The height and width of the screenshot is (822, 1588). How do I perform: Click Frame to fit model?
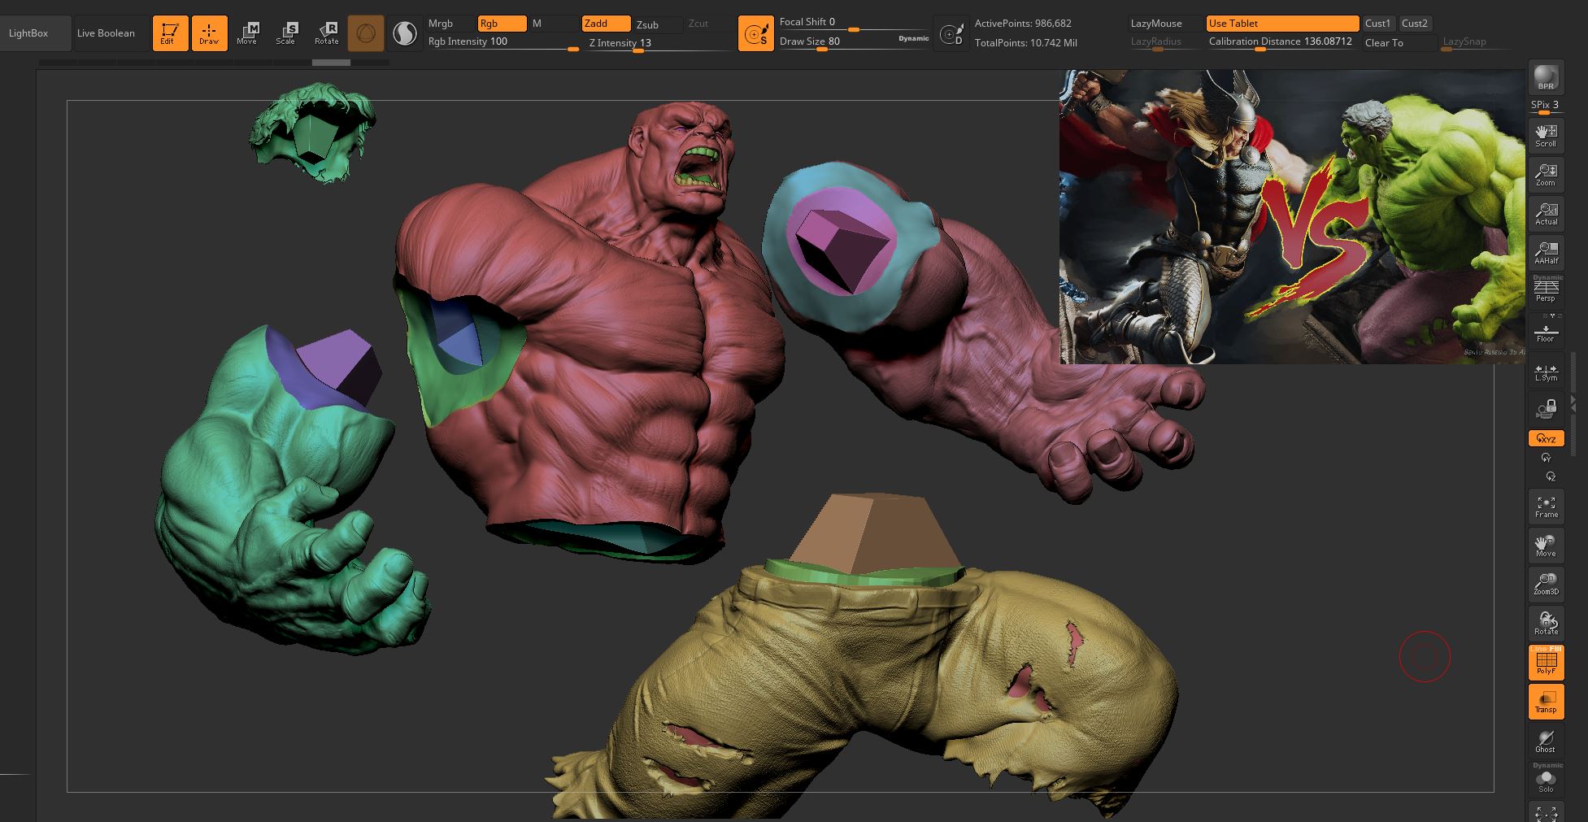pos(1546,506)
